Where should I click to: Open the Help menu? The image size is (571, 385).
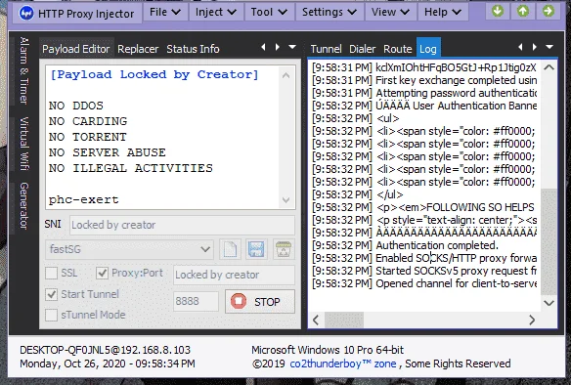click(443, 12)
